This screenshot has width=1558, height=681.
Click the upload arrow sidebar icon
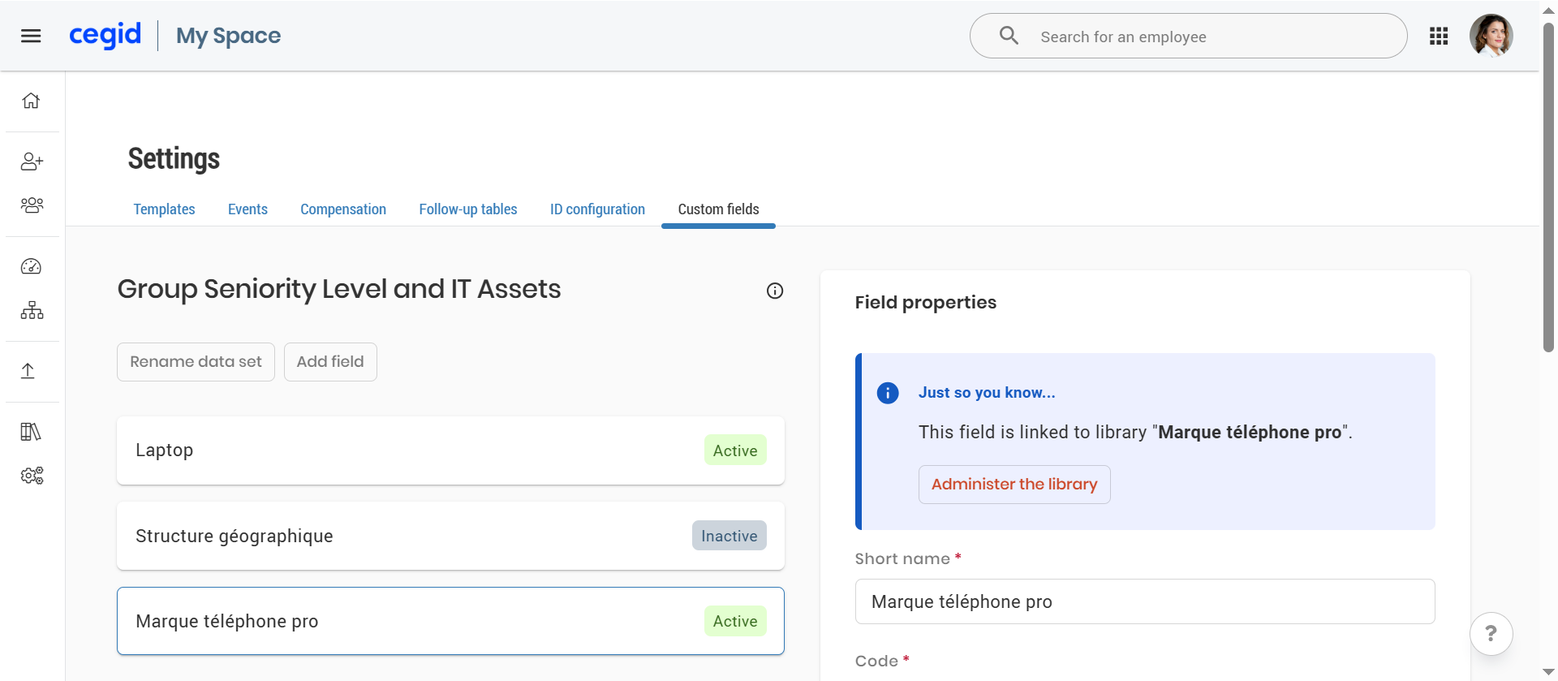pos(28,371)
